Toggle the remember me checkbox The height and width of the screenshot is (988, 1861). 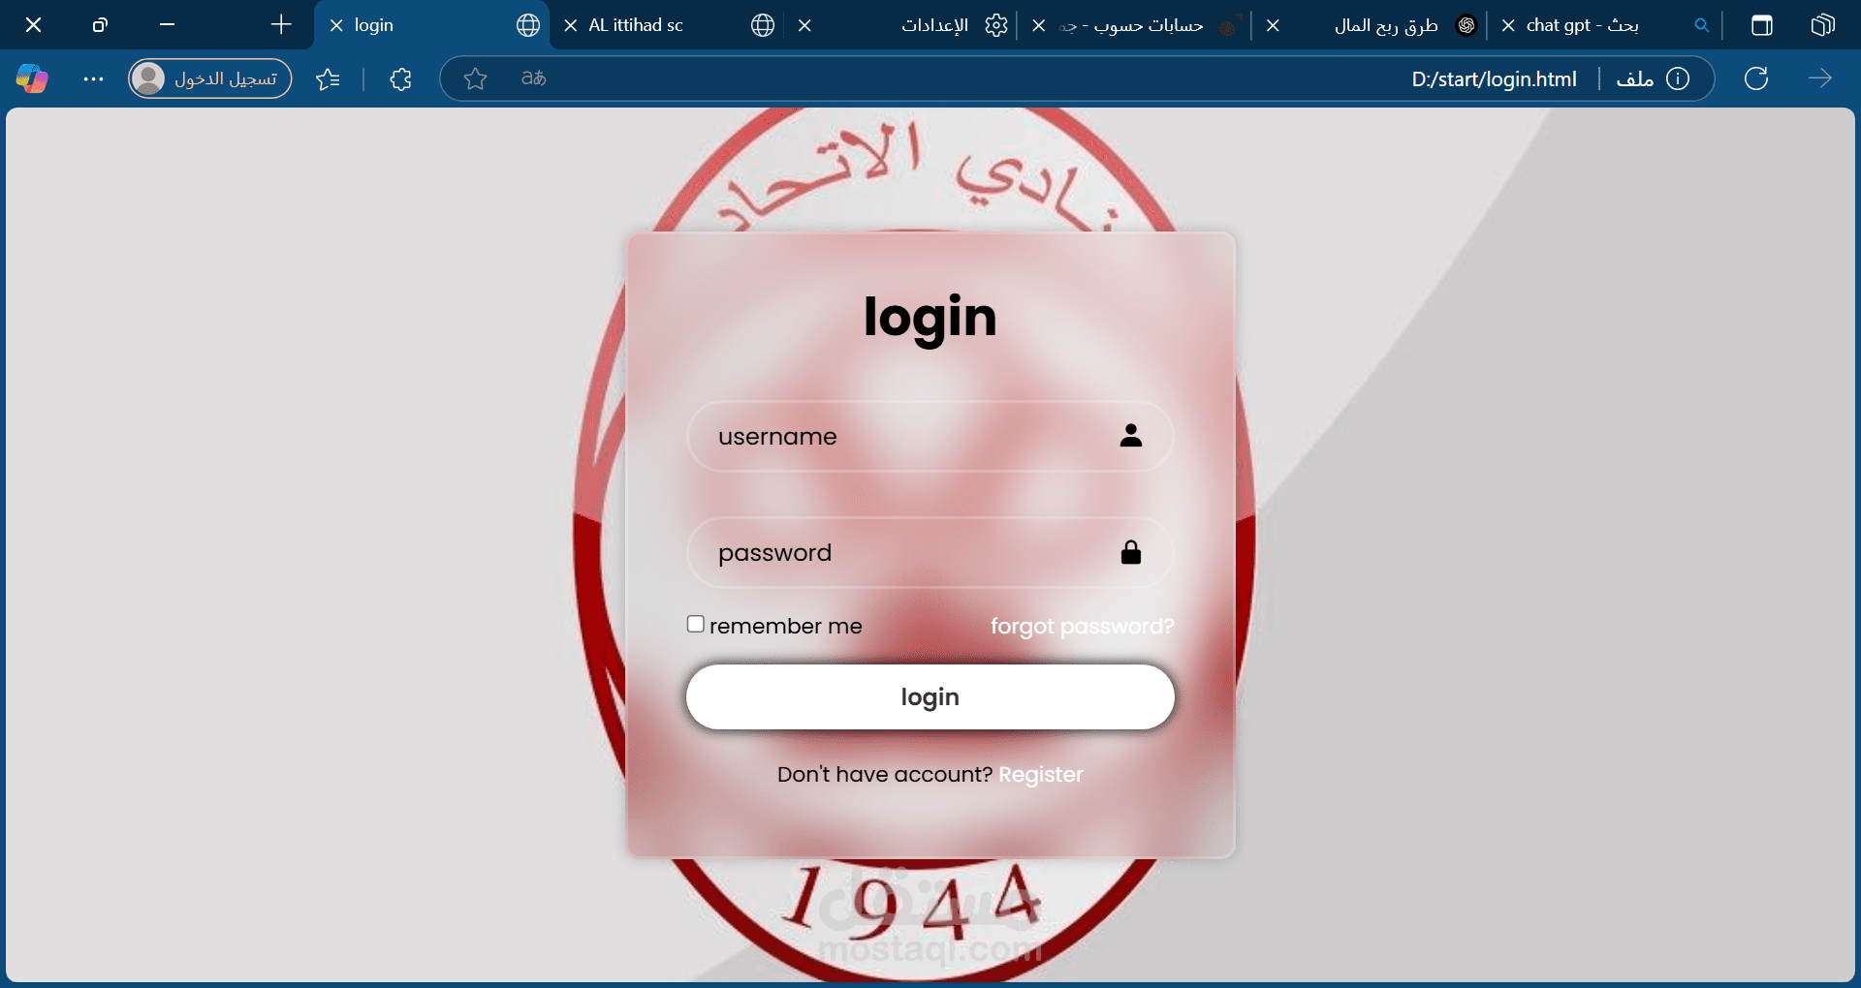click(696, 624)
